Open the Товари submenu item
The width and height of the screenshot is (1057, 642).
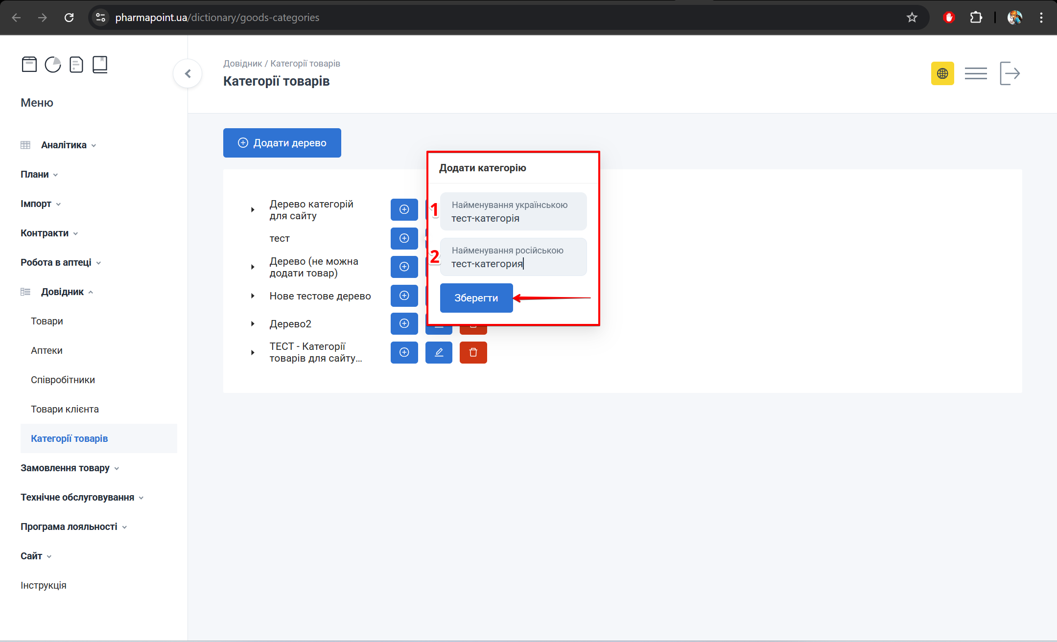(x=47, y=321)
